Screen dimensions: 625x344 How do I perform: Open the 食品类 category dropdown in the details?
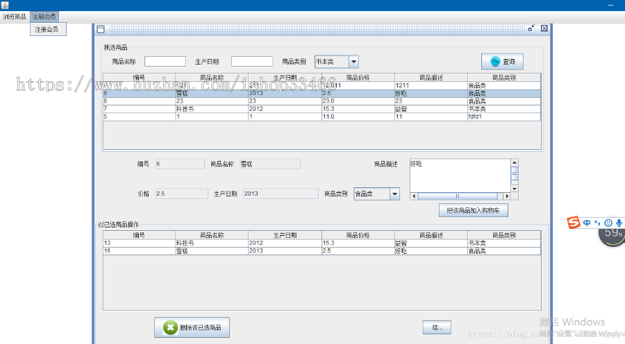pos(376,194)
